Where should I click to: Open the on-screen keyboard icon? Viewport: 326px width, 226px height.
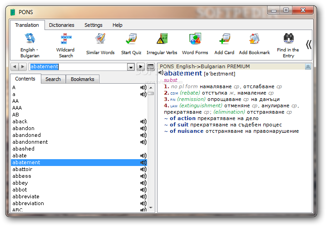(150, 67)
